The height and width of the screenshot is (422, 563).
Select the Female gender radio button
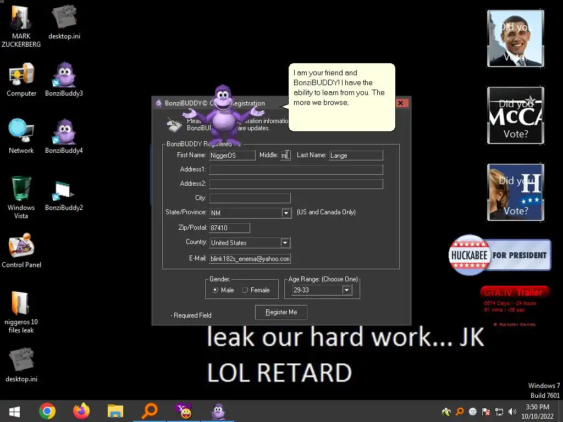245,290
